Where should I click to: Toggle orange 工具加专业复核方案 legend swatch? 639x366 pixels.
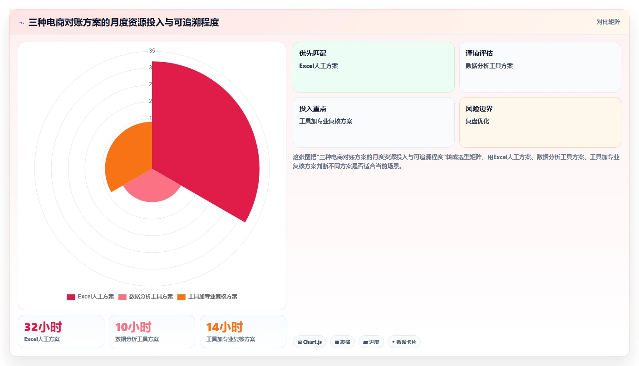click(182, 297)
